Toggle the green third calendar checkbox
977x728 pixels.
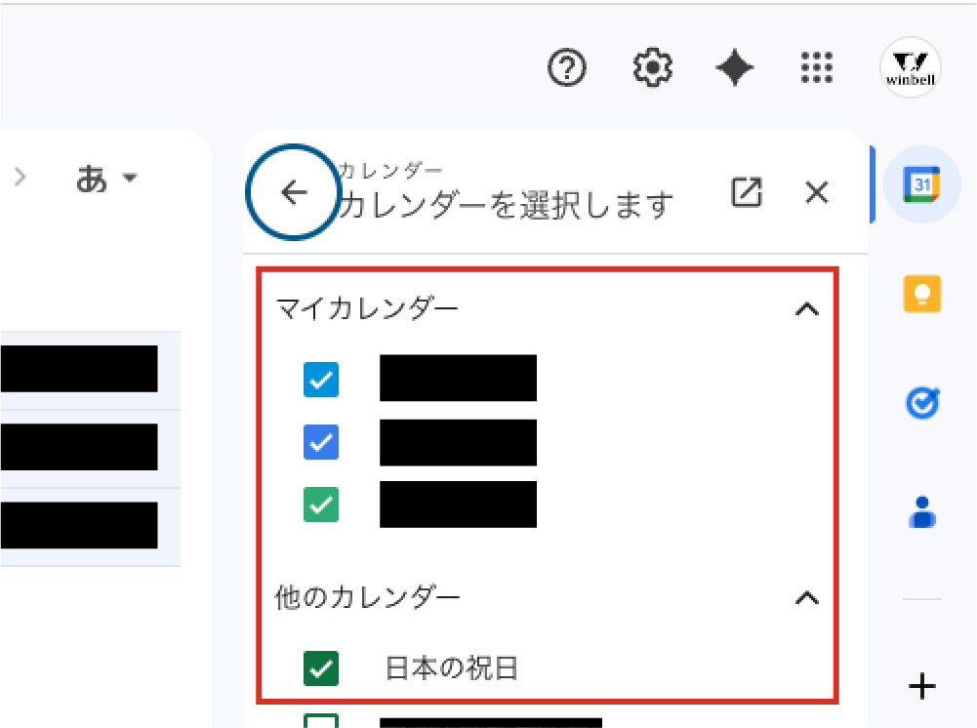pos(321,505)
